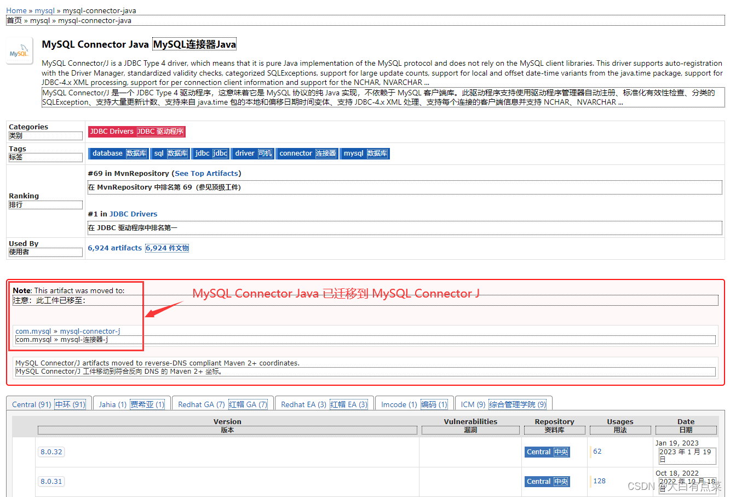730x497 pixels.
Task: Open the 128 usages link
Action: click(599, 481)
